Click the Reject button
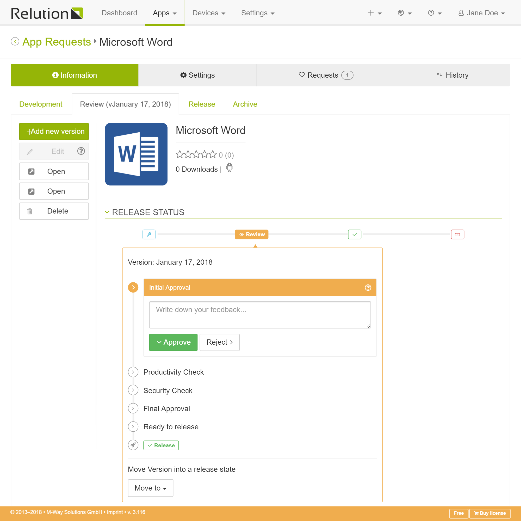 [220, 342]
